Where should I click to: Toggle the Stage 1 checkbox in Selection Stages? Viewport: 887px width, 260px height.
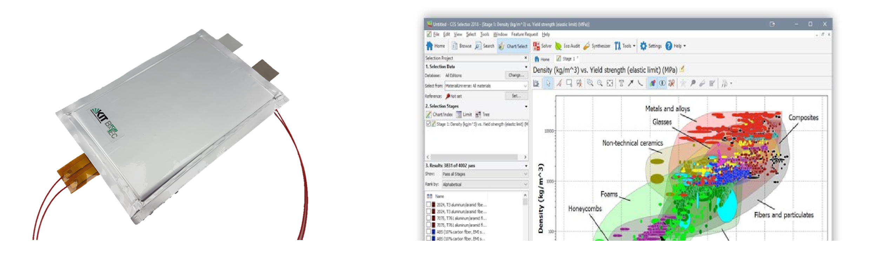coord(428,124)
